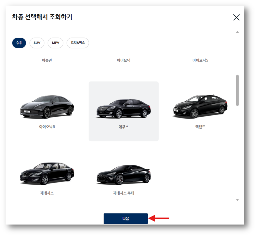Image resolution: width=256 pixels, height=236 pixels.
Task: Click the 에쿠스 name under its image
Action: click(x=123, y=126)
